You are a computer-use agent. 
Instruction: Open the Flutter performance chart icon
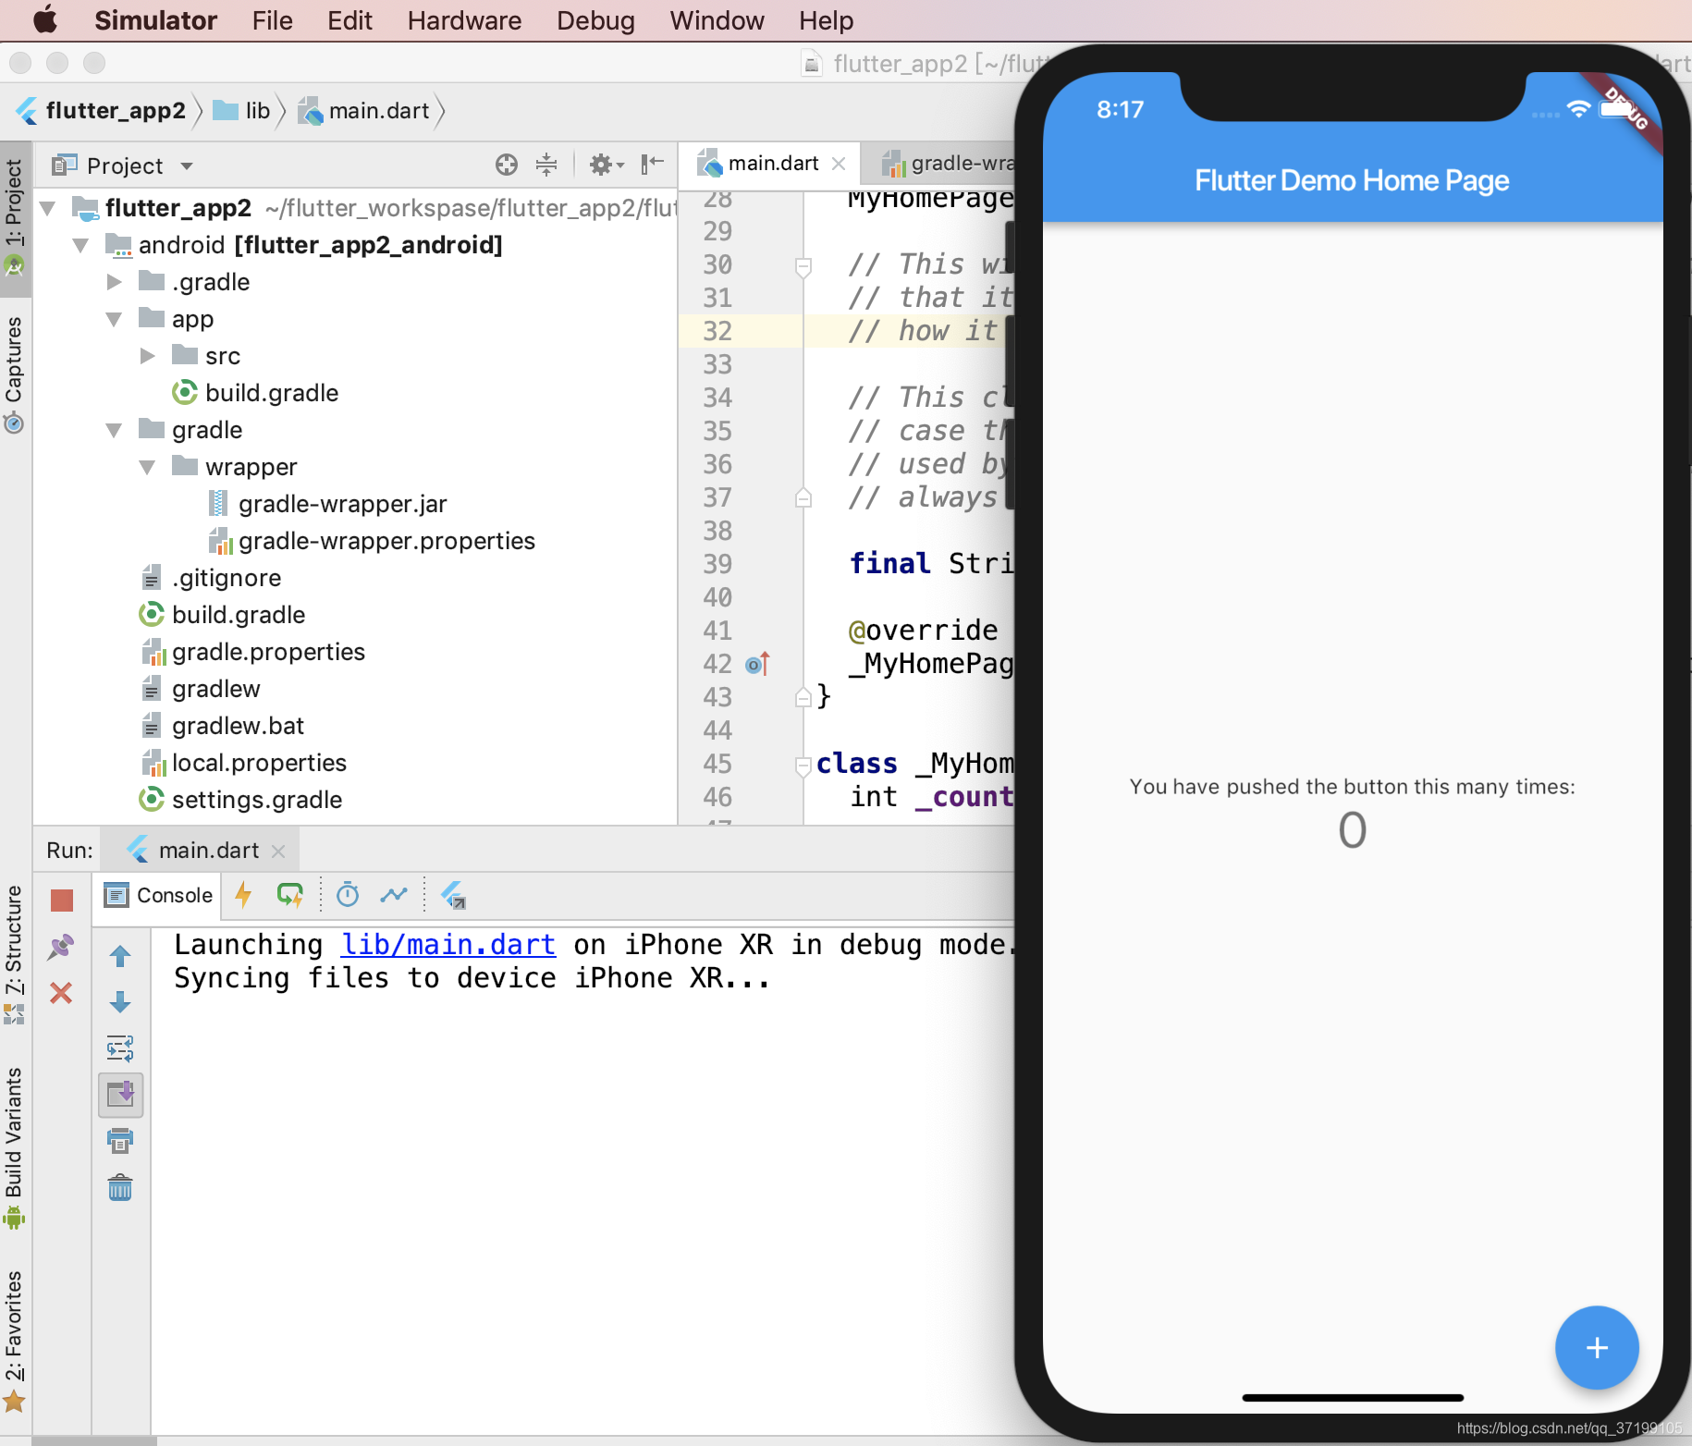(x=394, y=894)
